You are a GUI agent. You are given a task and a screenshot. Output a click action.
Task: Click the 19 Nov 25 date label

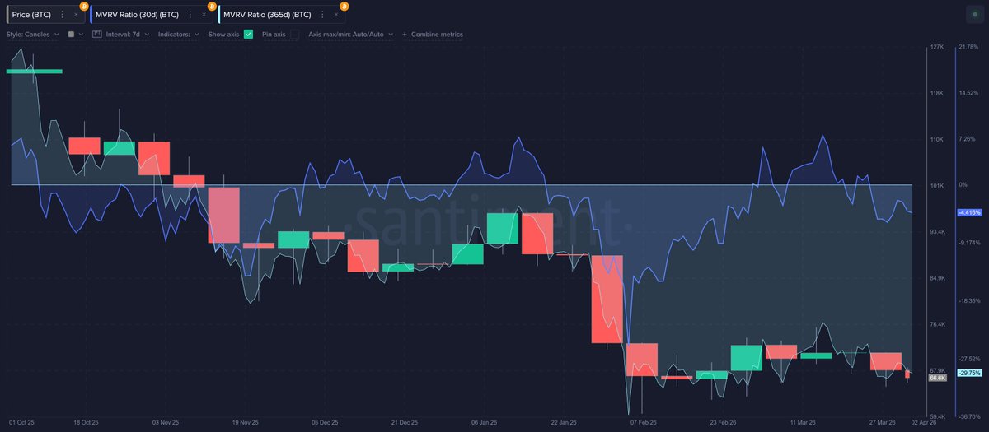[246, 422]
